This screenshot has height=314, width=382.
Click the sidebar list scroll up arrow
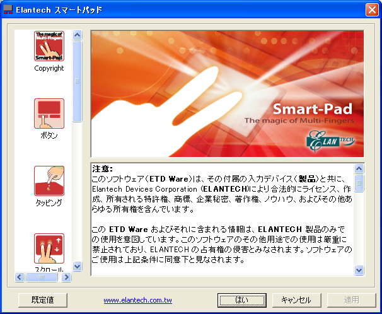(78, 35)
